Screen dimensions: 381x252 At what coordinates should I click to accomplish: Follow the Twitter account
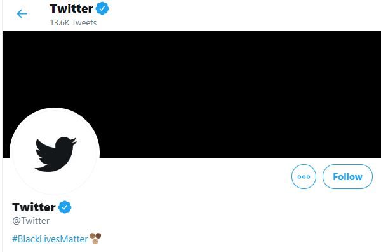347,176
